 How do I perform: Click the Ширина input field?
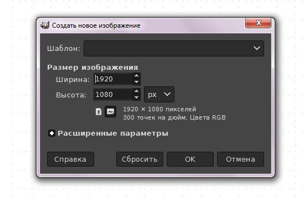113,79
